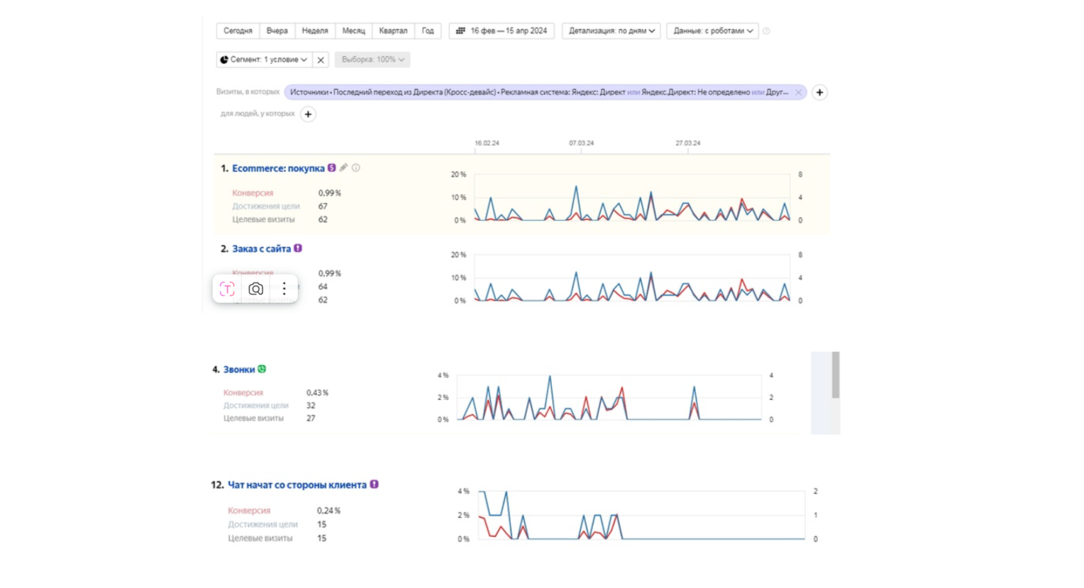Expand the Сегмент: 1 условие dropdown

pyautogui.click(x=264, y=60)
